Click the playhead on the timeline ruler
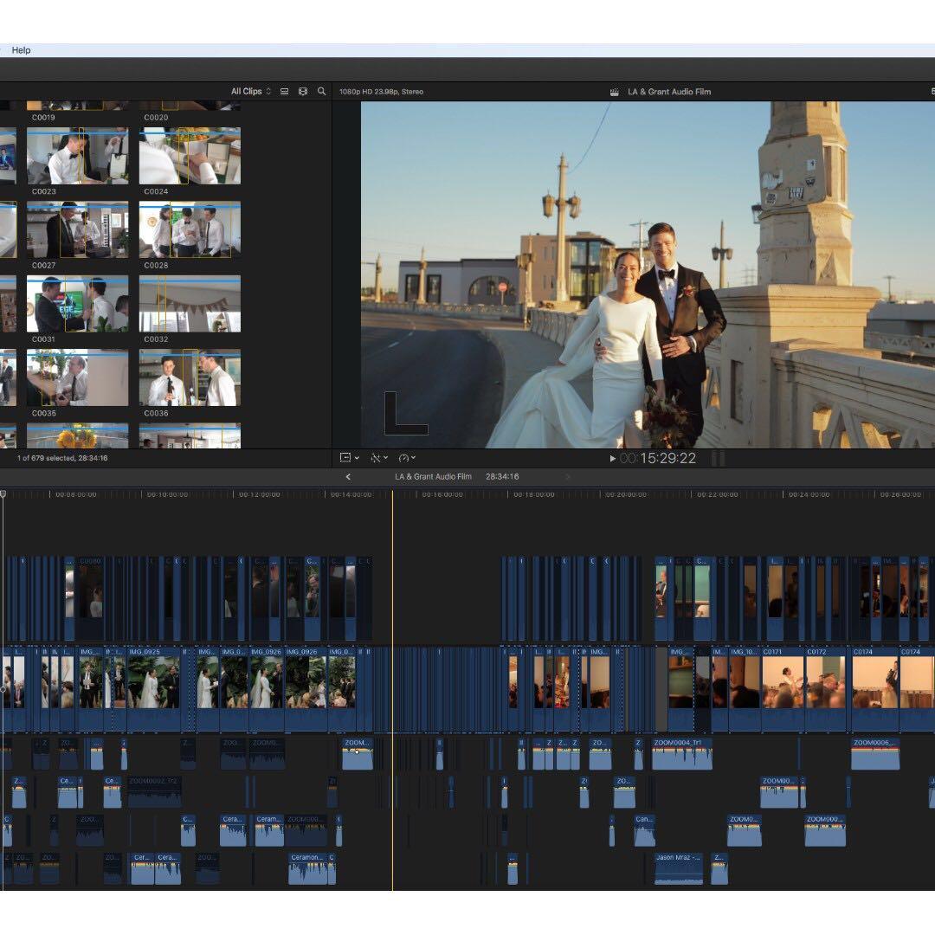This screenshot has height=935, width=935. [392, 494]
